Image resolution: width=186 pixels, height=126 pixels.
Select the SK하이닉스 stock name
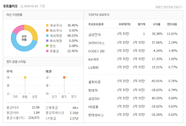tap(96, 43)
